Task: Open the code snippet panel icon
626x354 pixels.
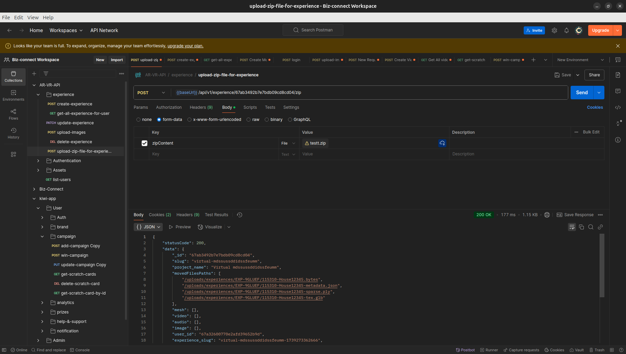Action: click(x=618, y=107)
